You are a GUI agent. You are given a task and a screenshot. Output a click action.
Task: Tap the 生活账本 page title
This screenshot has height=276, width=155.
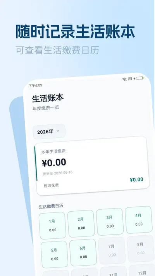48,98
